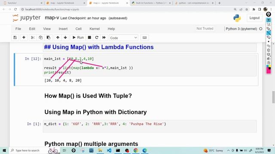Reload the page

15,9
